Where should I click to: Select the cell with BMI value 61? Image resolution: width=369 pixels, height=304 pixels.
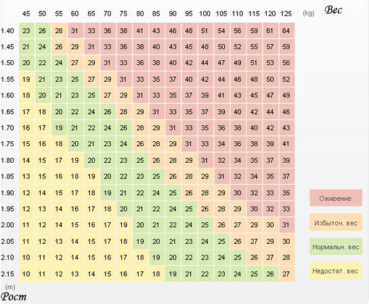pyautogui.click(x=271, y=30)
